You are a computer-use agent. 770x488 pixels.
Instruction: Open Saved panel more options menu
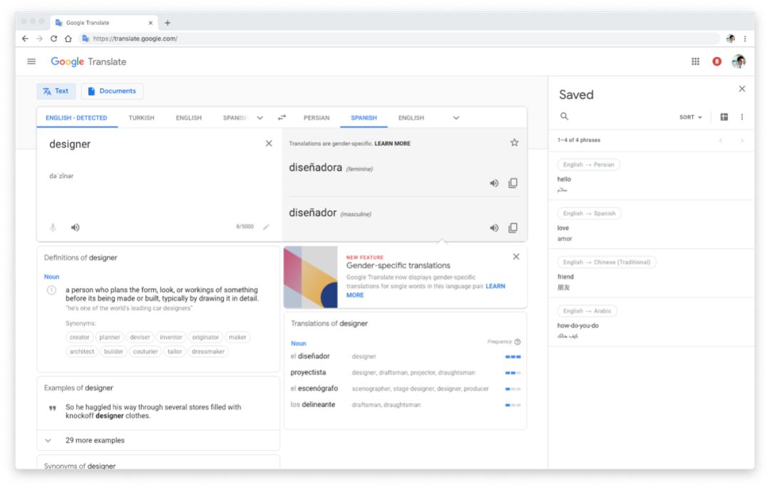(742, 117)
